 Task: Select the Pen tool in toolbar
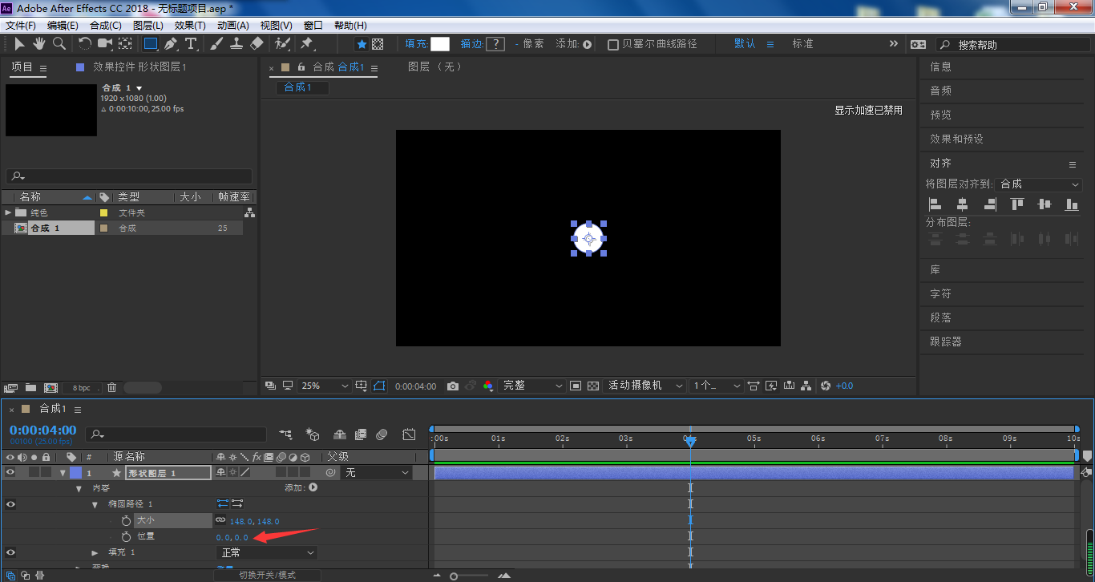click(171, 44)
